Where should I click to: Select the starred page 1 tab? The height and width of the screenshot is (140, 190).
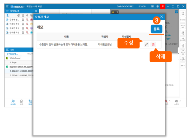116,12
